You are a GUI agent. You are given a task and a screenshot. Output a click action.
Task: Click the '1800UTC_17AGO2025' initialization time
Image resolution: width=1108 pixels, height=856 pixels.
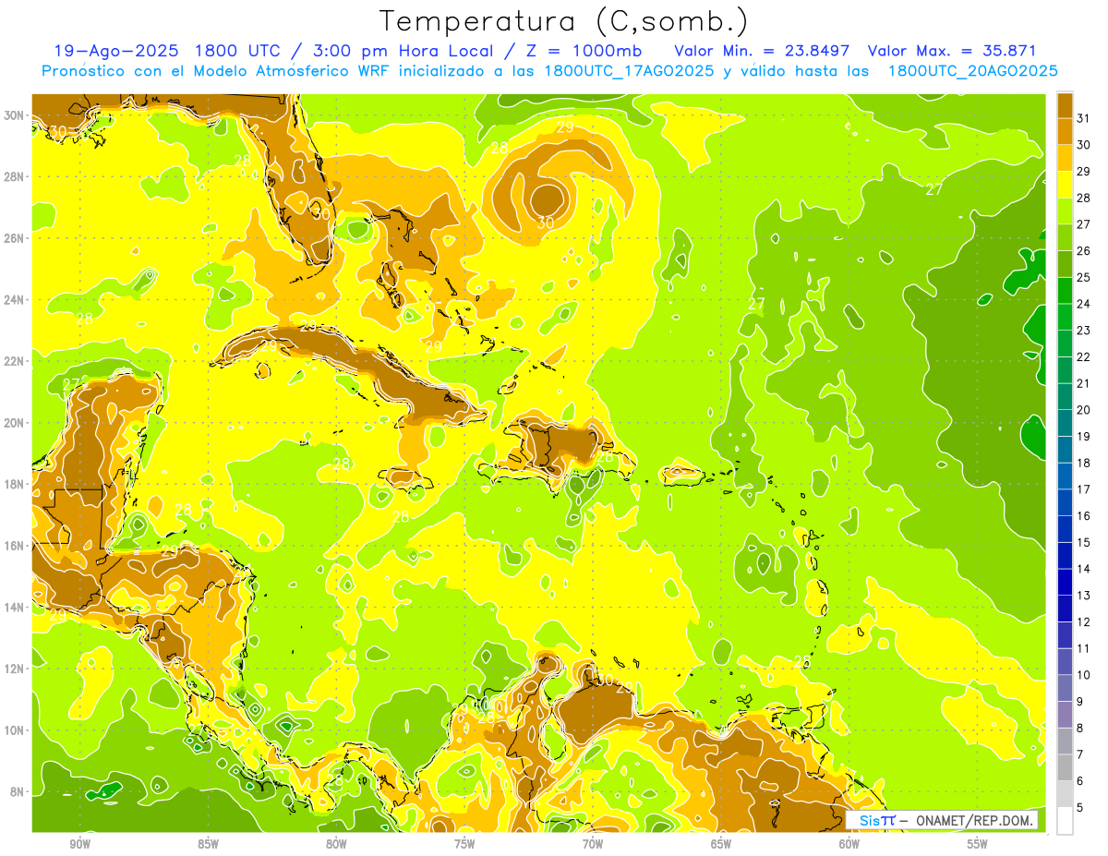point(628,71)
